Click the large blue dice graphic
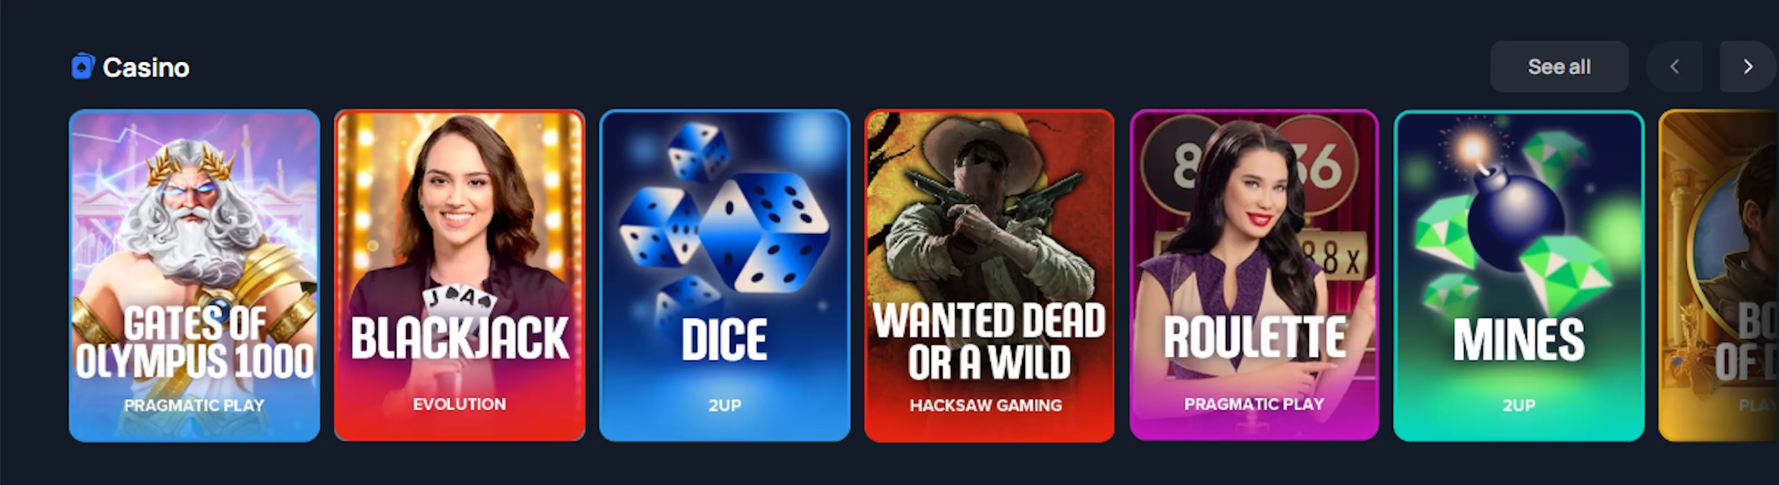 763,231
